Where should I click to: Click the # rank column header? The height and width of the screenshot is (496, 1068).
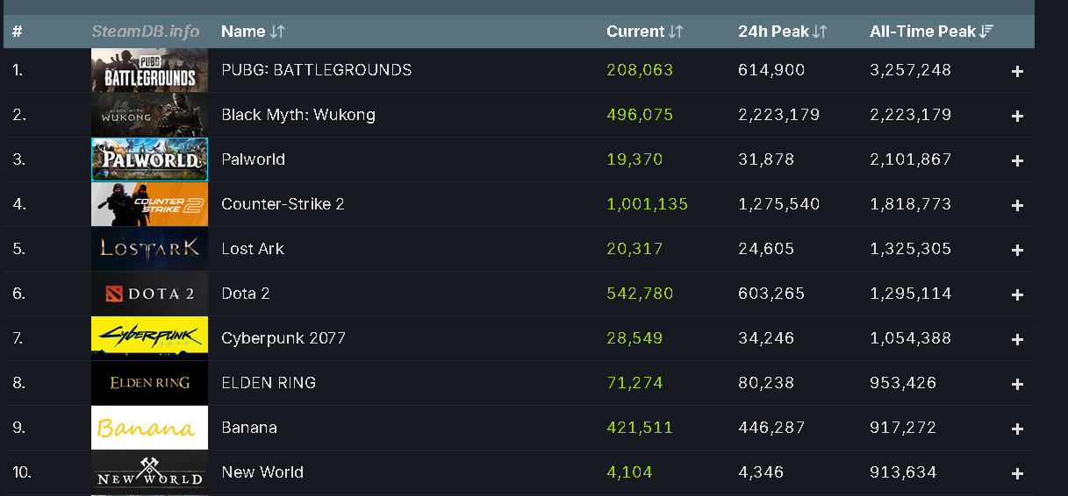coord(17,32)
